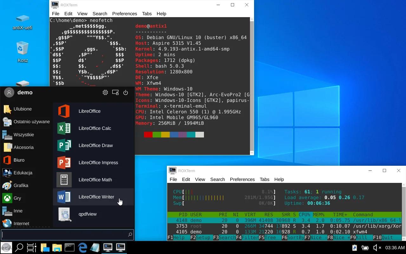Open Microsoft Edge from the taskbar
The height and width of the screenshot is (254, 406).
(82, 247)
